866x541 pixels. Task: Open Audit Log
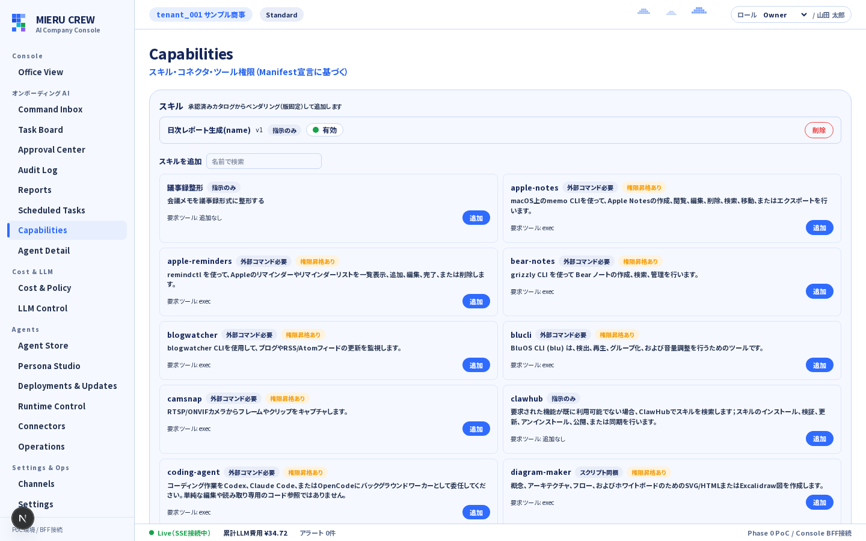click(67, 170)
